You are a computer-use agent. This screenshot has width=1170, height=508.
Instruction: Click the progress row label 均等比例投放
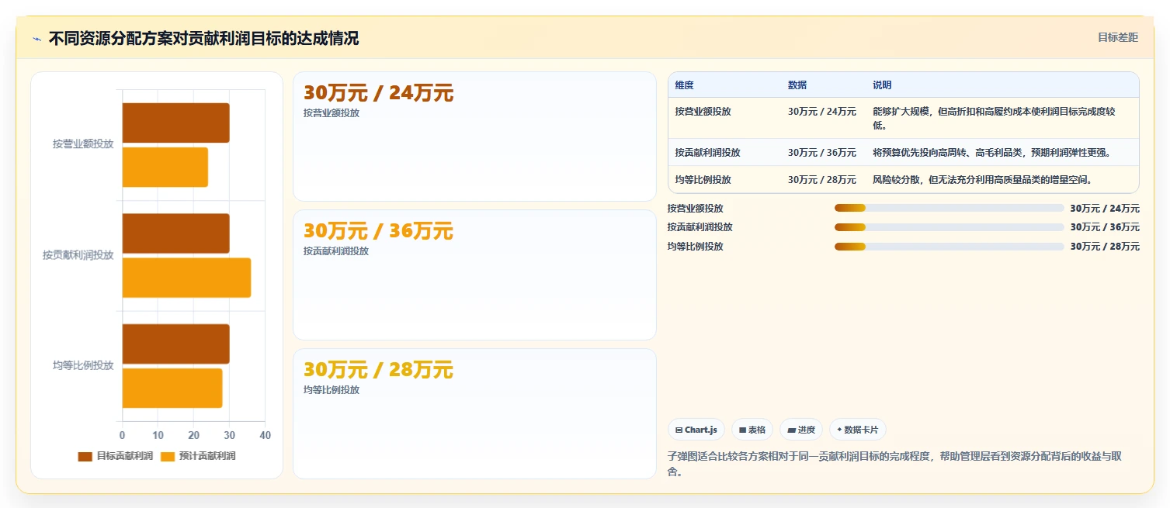[x=696, y=247]
